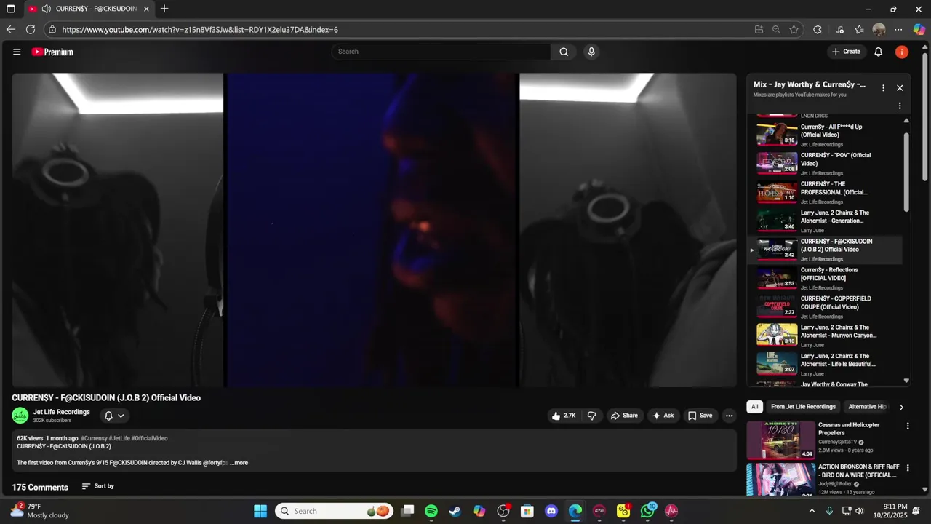Open the Edge Copilot sidebar icon
Viewport: 931px width, 524px height.
click(x=919, y=30)
